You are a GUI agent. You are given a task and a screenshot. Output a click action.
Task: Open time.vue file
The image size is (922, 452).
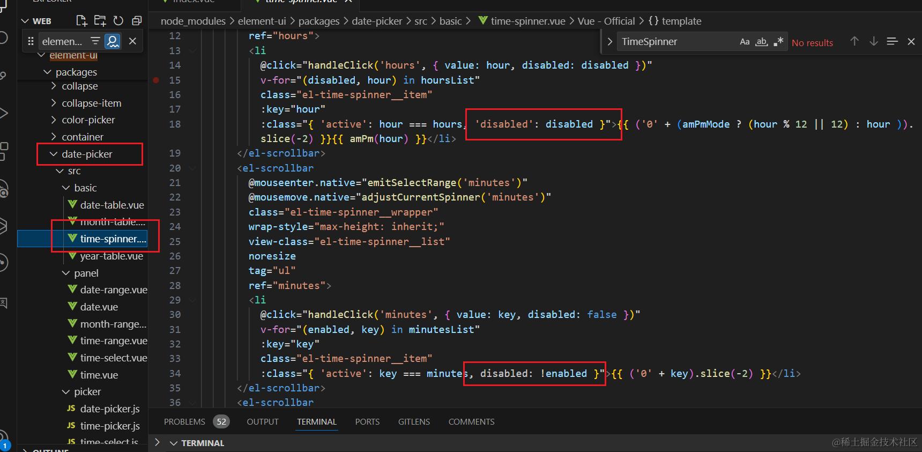(x=99, y=375)
